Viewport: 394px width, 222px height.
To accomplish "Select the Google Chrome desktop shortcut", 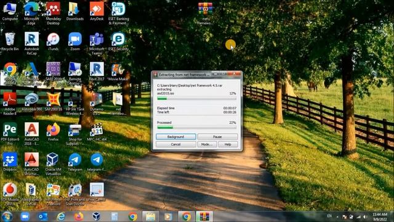I will [x=10, y=73].
